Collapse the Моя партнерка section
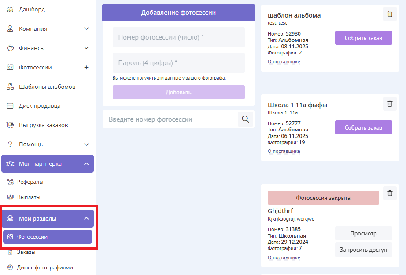Screen dimensions: 406x275 [x=86, y=164]
